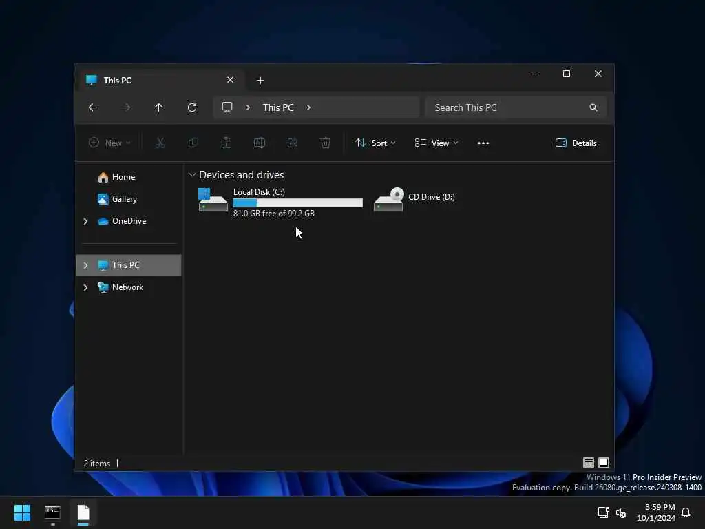The image size is (705, 529).
Task: Open the See more three-dot menu
Action: (483, 143)
